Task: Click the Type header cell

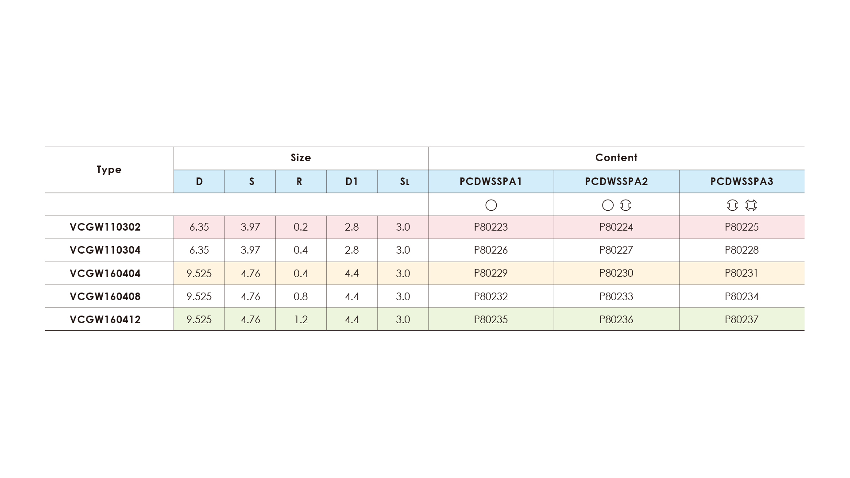Action: click(109, 170)
